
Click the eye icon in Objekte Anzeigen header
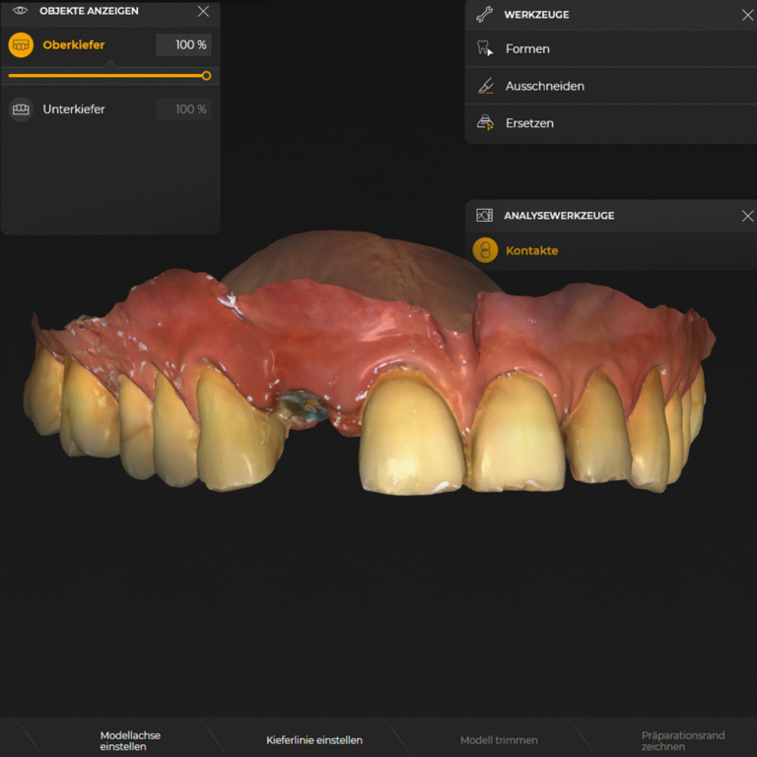[x=20, y=11]
